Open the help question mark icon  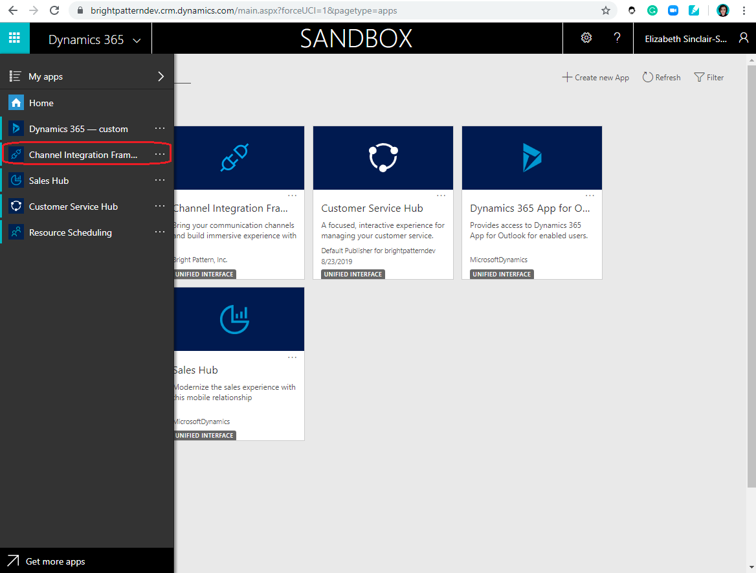click(617, 38)
